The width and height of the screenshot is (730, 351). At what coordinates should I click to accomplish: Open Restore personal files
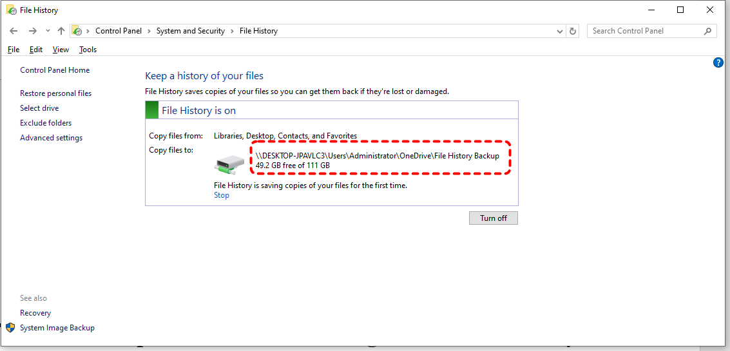(x=56, y=93)
